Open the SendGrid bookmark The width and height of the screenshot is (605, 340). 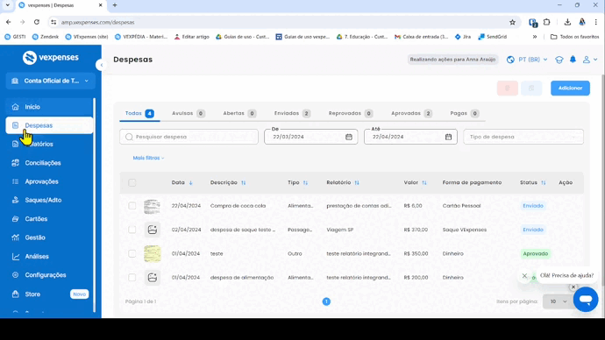[493, 37]
